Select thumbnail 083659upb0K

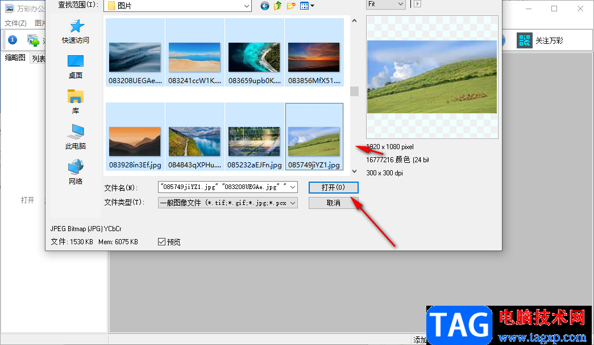254,52
